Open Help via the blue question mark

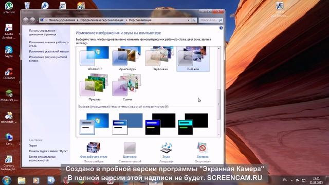[221, 28]
